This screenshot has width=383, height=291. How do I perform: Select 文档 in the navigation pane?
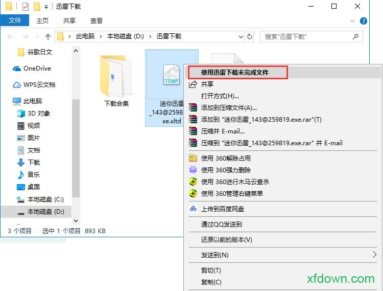pyautogui.click(x=34, y=150)
